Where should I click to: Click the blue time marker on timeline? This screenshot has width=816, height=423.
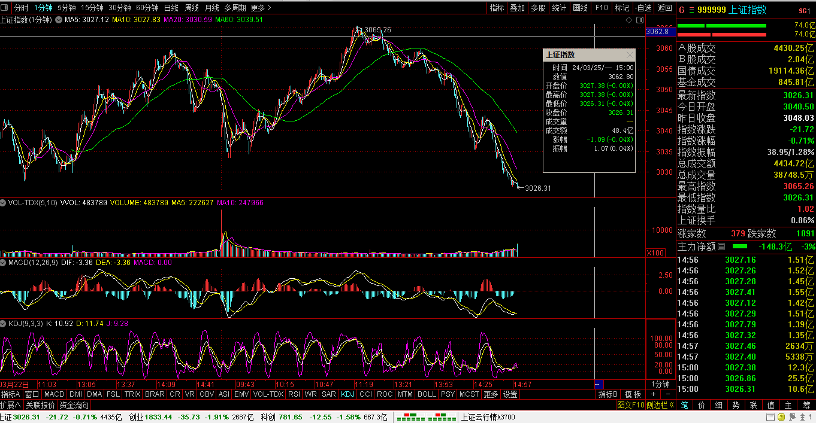(599, 384)
